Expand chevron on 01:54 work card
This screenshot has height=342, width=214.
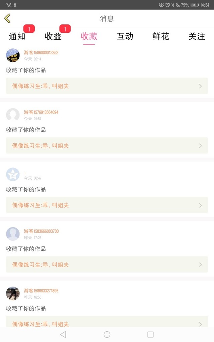(201, 146)
